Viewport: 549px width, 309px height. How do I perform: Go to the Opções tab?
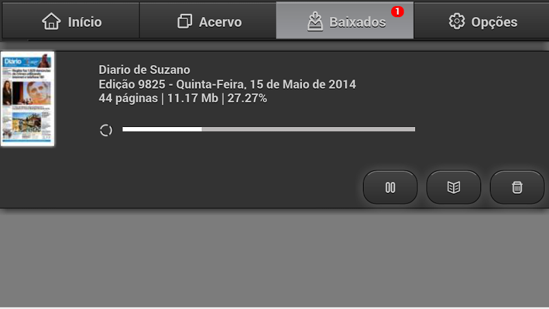[482, 21]
